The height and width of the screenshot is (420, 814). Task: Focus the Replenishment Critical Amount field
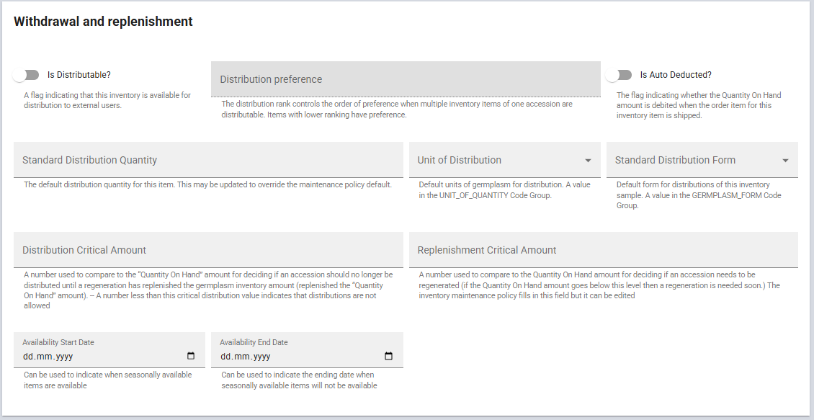pos(603,250)
